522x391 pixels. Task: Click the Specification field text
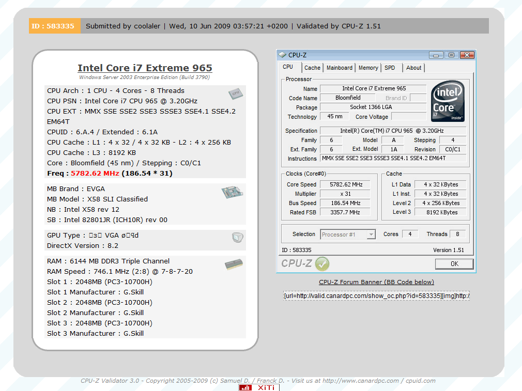click(x=393, y=131)
